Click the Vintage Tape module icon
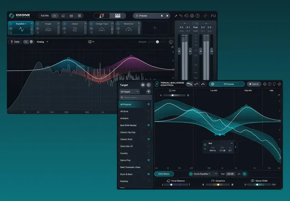 click(x=102, y=29)
